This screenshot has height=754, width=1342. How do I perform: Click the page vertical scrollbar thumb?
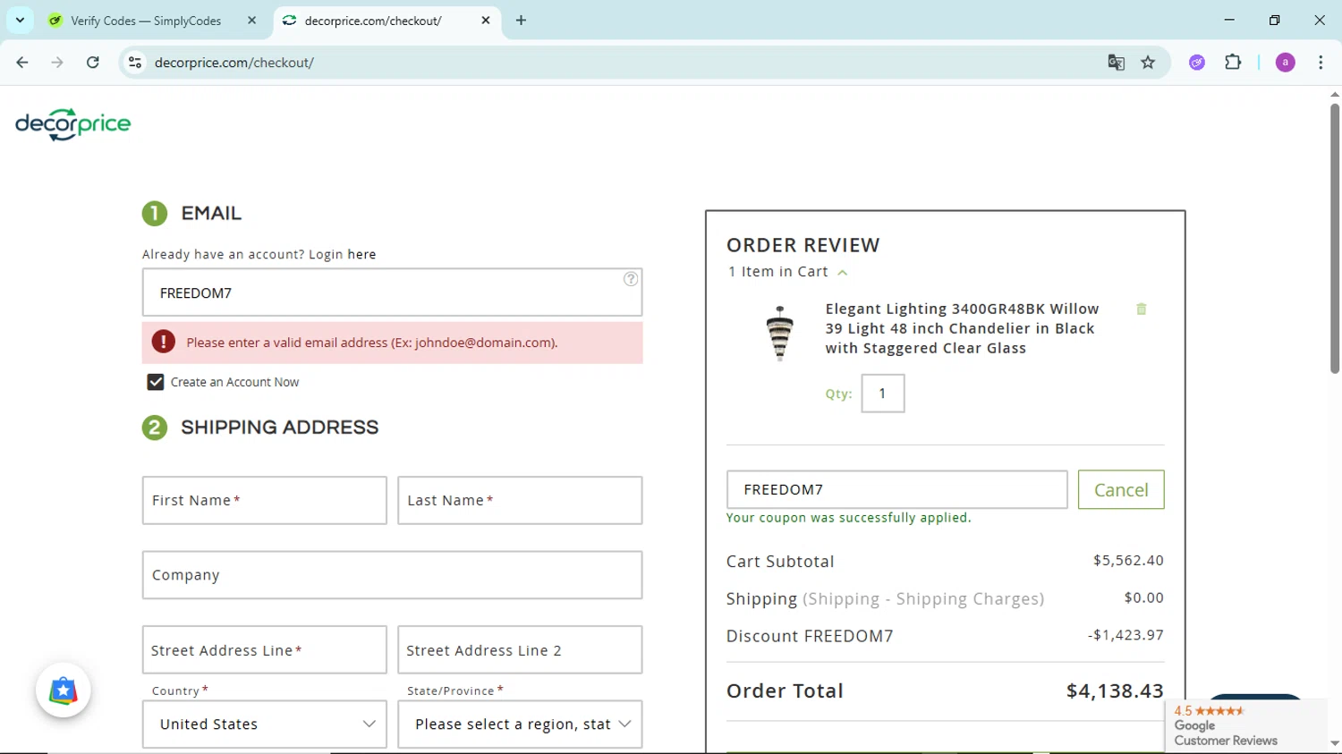[x=1334, y=237]
